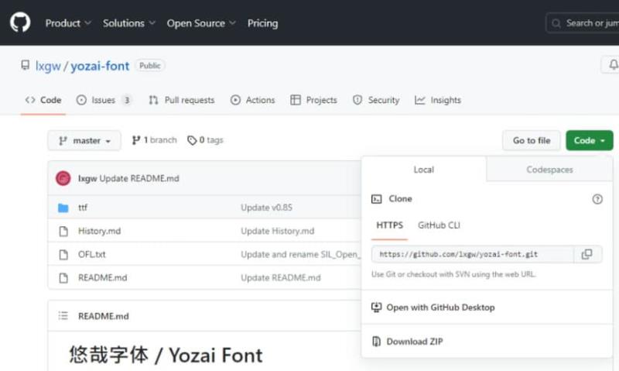Expand the Open Source menu

coord(201,23)
